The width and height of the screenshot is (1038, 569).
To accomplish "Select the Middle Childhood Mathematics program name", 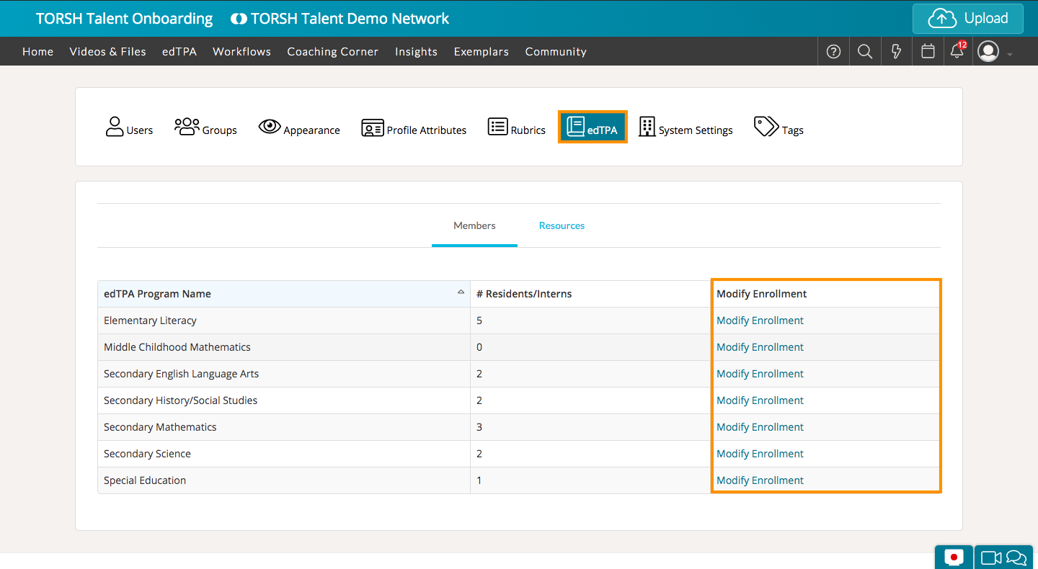I will (x=177, y=347).
